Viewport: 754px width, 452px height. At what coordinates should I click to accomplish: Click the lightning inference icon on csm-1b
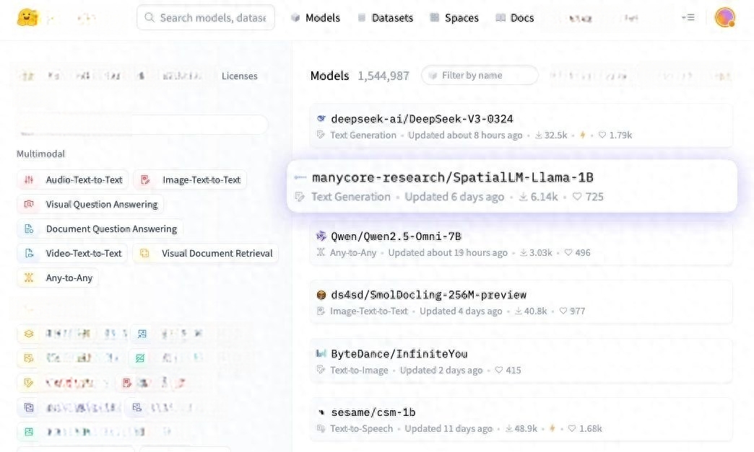click(552, 428)
